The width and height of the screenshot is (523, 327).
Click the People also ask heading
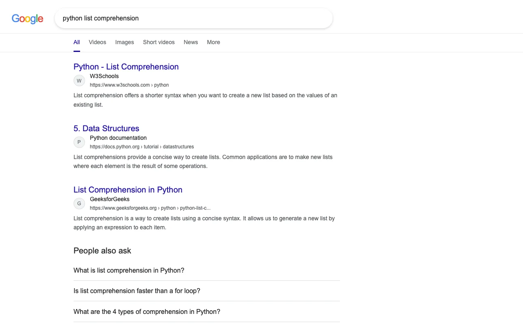(102, 251)
